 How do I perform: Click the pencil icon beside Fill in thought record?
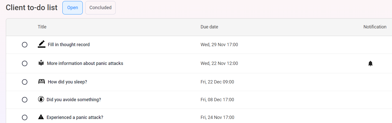point(42,44)
